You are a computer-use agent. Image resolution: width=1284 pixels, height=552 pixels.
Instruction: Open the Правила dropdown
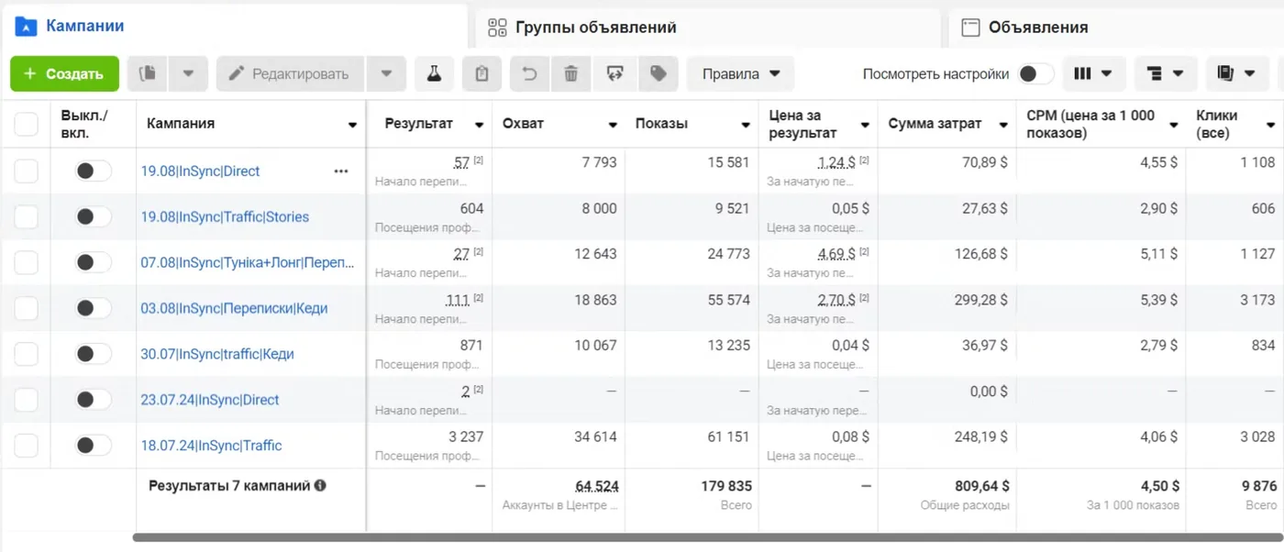tap(741, 74)
